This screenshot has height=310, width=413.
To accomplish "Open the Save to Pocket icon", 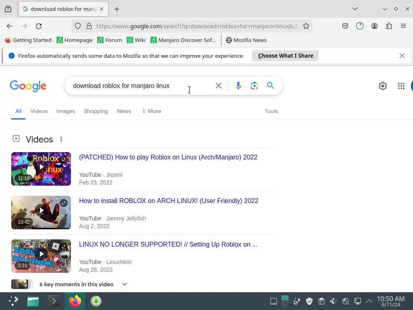I will (345, 26).
